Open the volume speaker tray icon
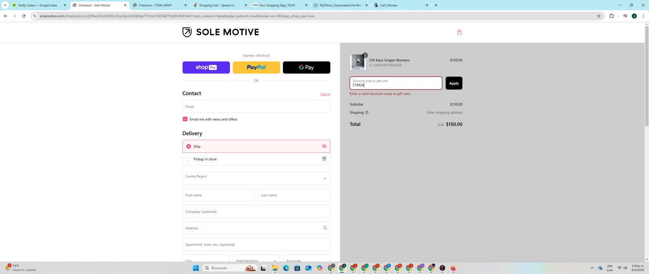 pos(626,268)
